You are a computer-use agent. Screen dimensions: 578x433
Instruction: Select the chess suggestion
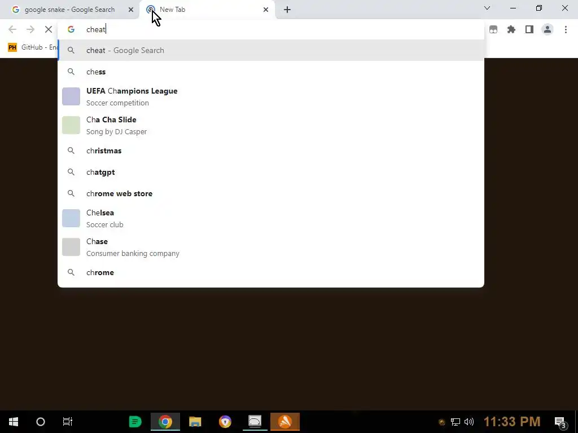coord(271,72)
